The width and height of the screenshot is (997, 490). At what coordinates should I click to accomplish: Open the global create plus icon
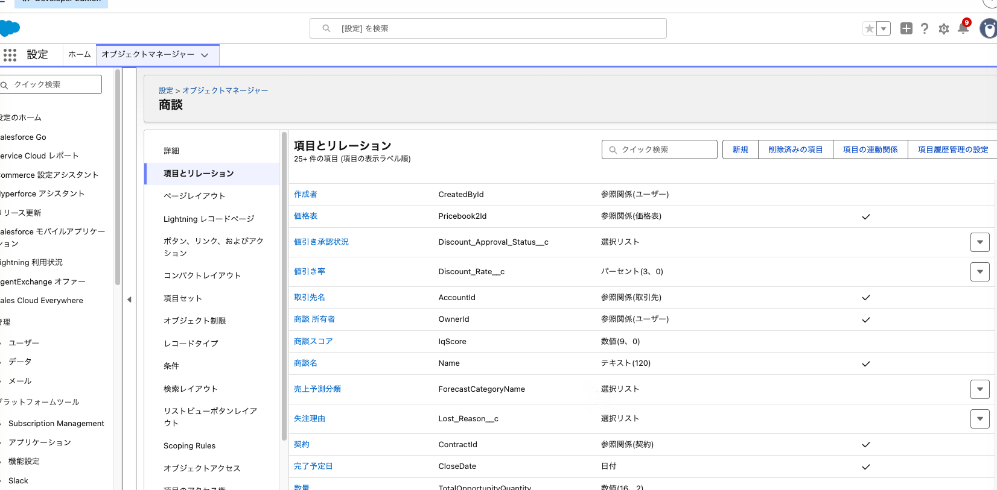point(906,28)
